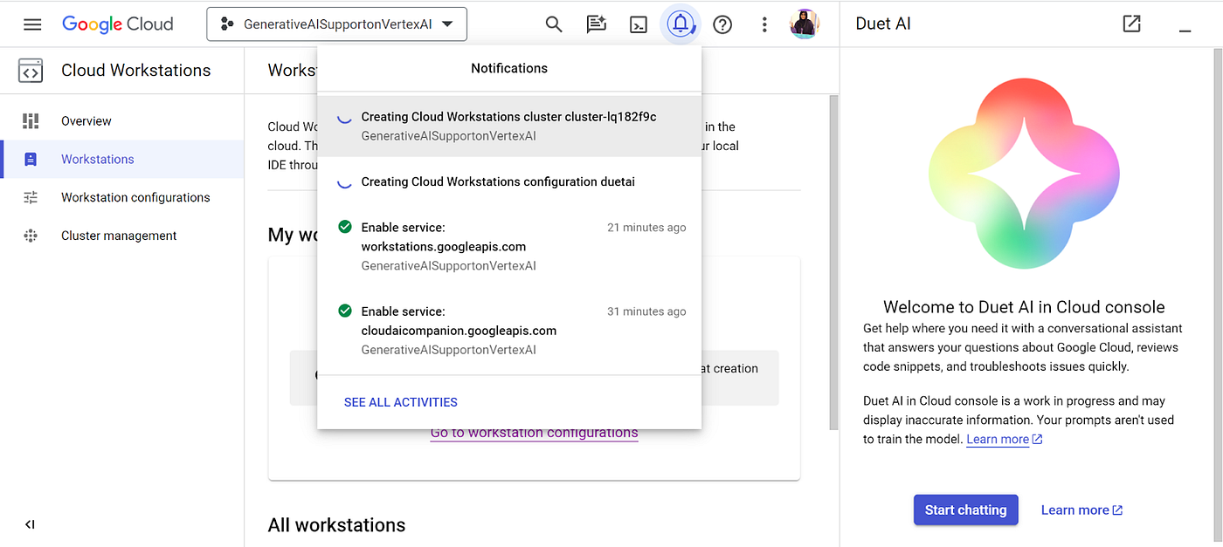Click the Duet AI colorful logo

pos(1024,174)
